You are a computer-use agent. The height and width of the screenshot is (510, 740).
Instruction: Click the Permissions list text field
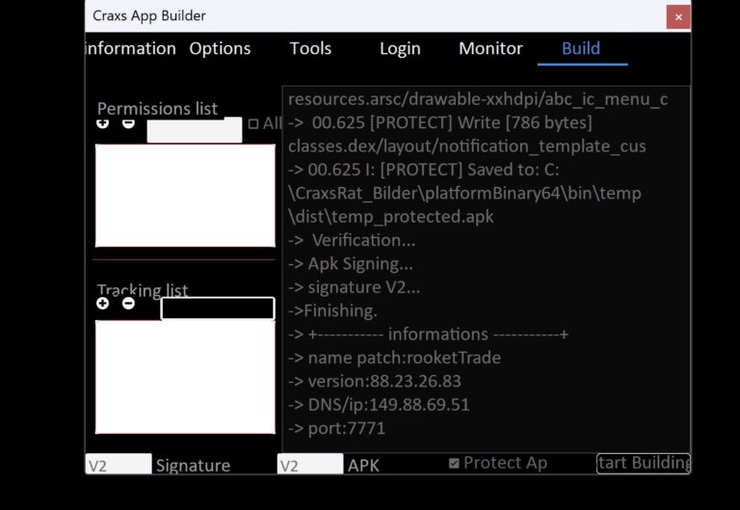click(194, 130)
